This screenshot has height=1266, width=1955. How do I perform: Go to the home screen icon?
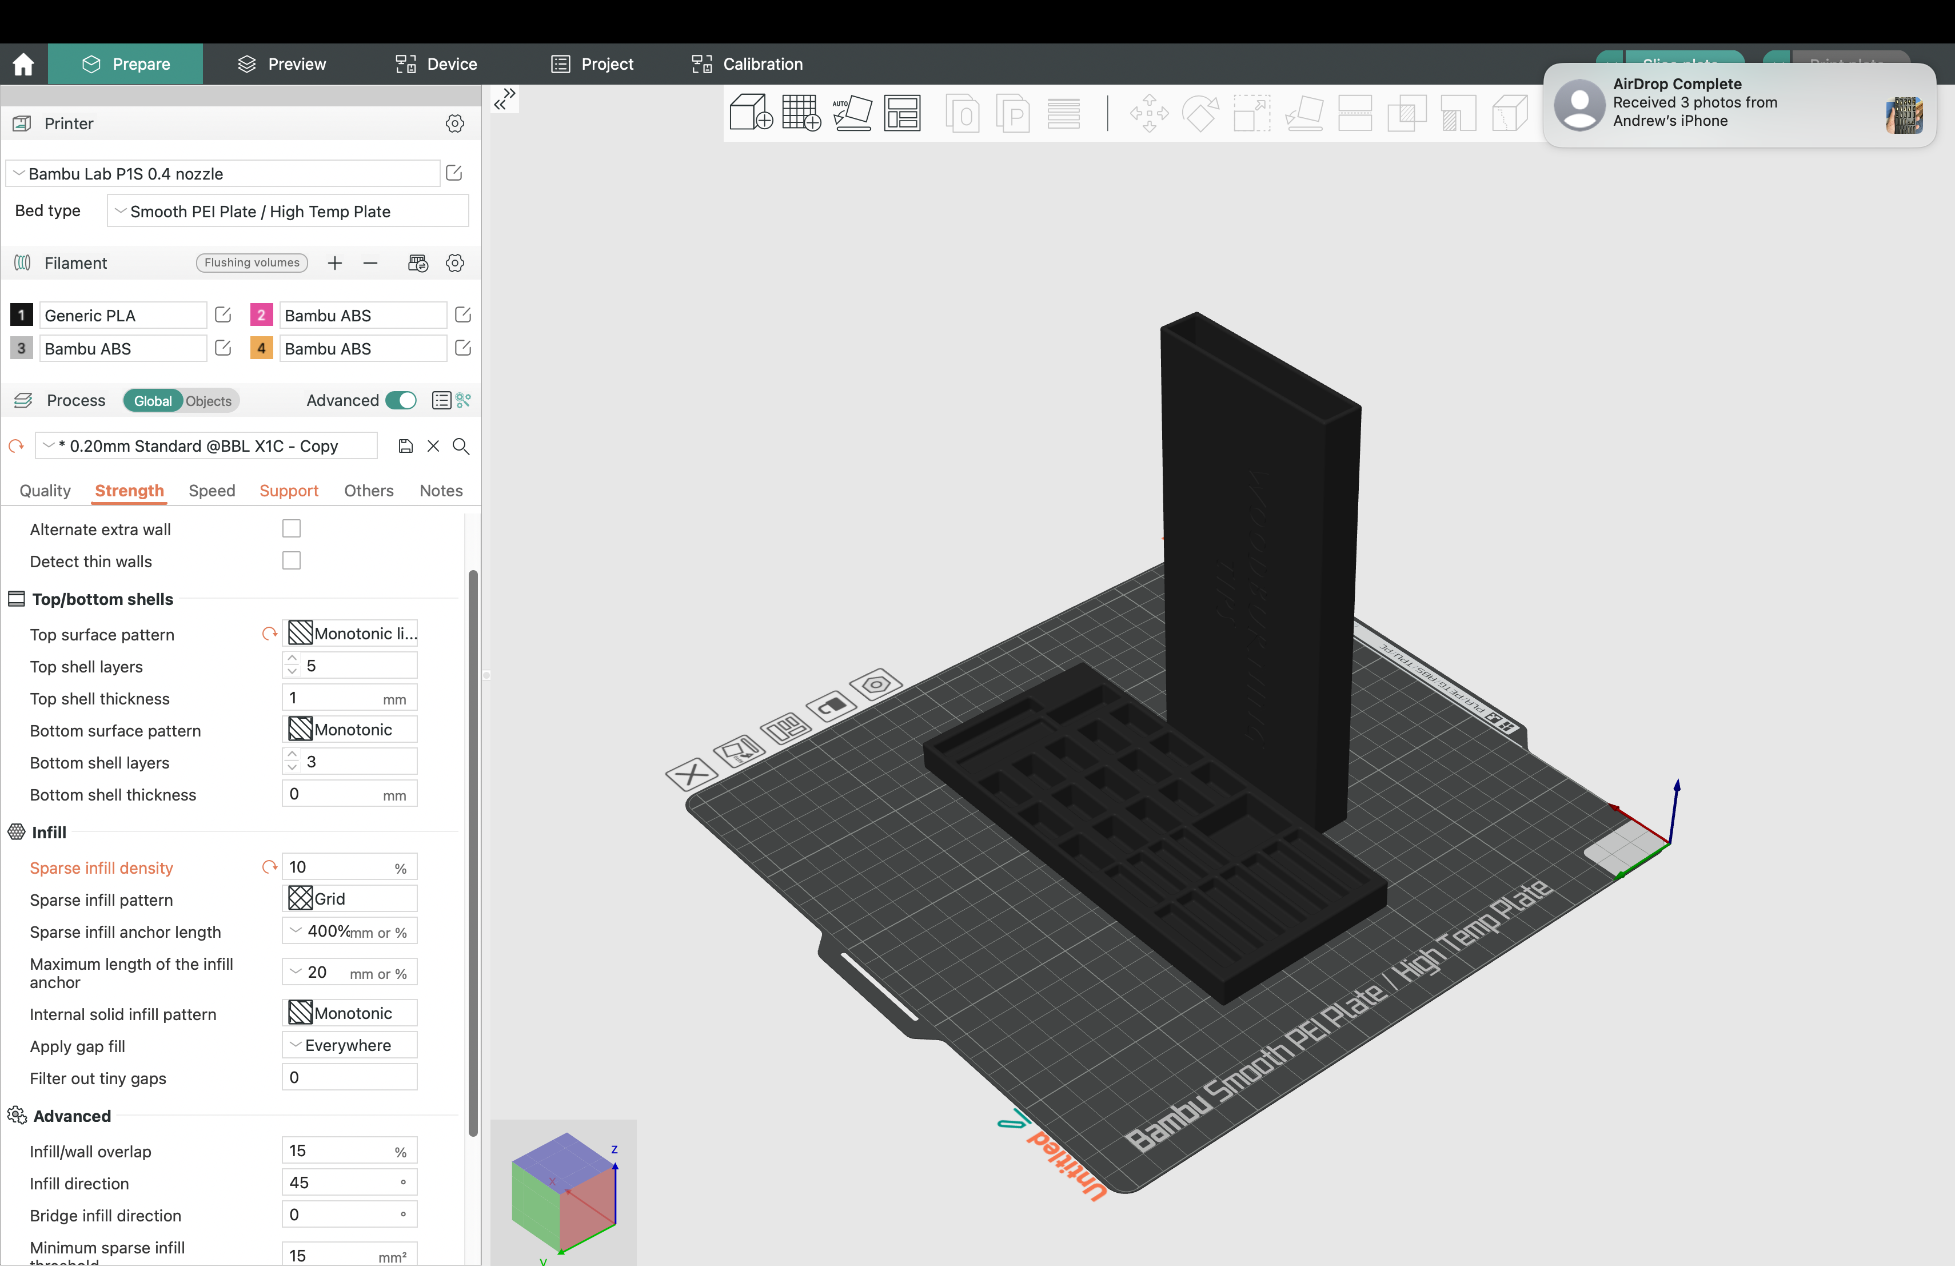pos(23,64)
